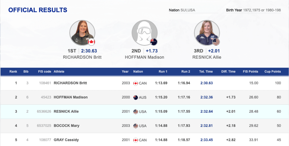Open GRAY Cassidy athlete link
The height and width of the screenshot is (146, 289).
click(x=66, y=140)
